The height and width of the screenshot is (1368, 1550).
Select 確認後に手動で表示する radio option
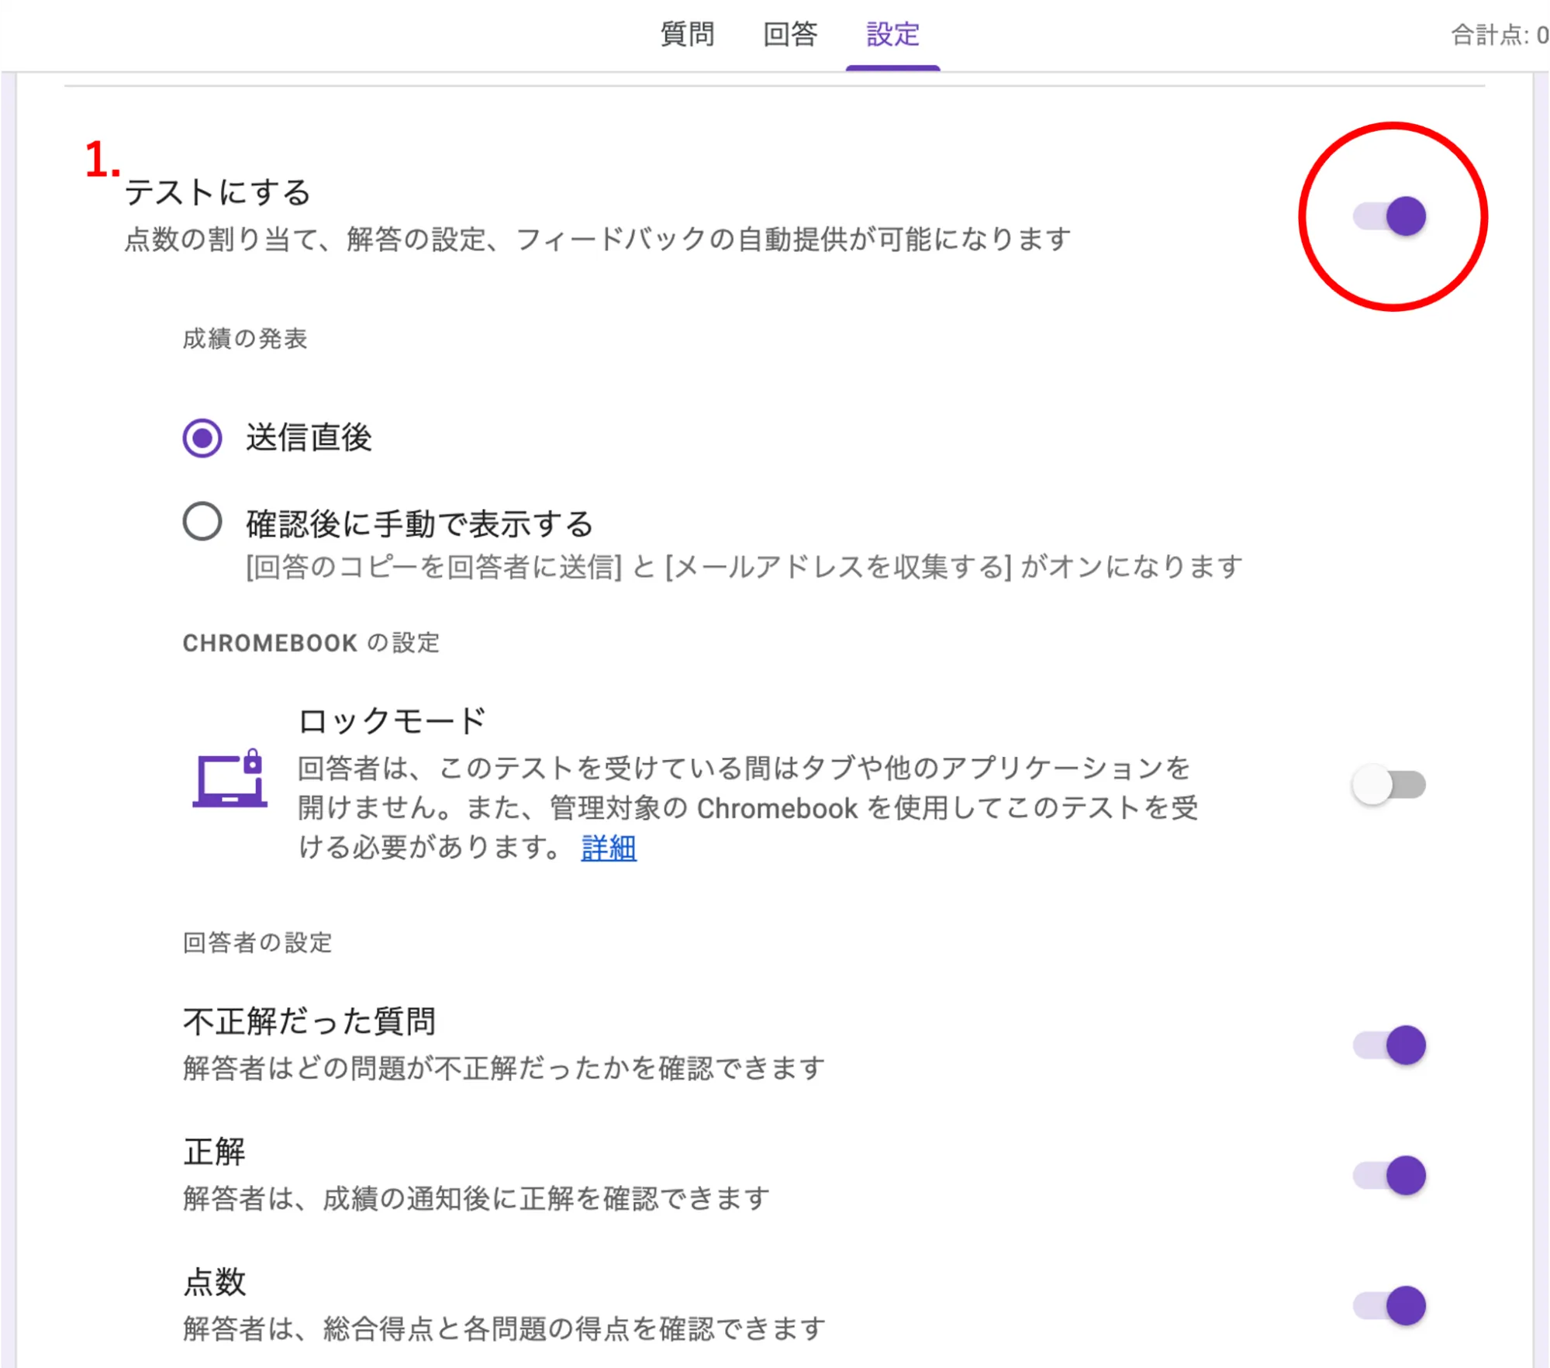click(x=202, y=521)
